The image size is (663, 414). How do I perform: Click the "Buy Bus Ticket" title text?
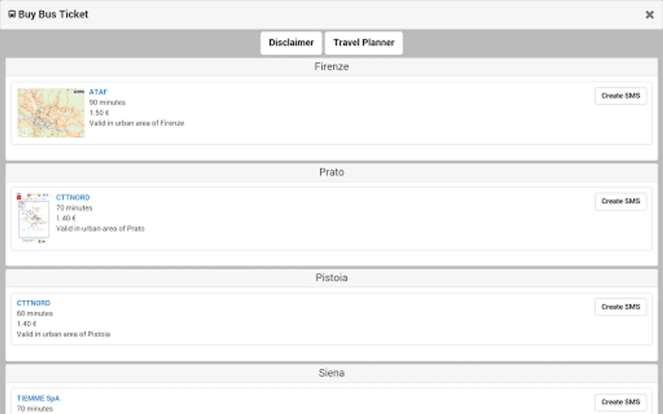53,15
